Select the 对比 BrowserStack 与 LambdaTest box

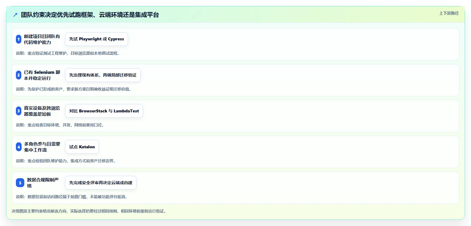click(104, 111)
